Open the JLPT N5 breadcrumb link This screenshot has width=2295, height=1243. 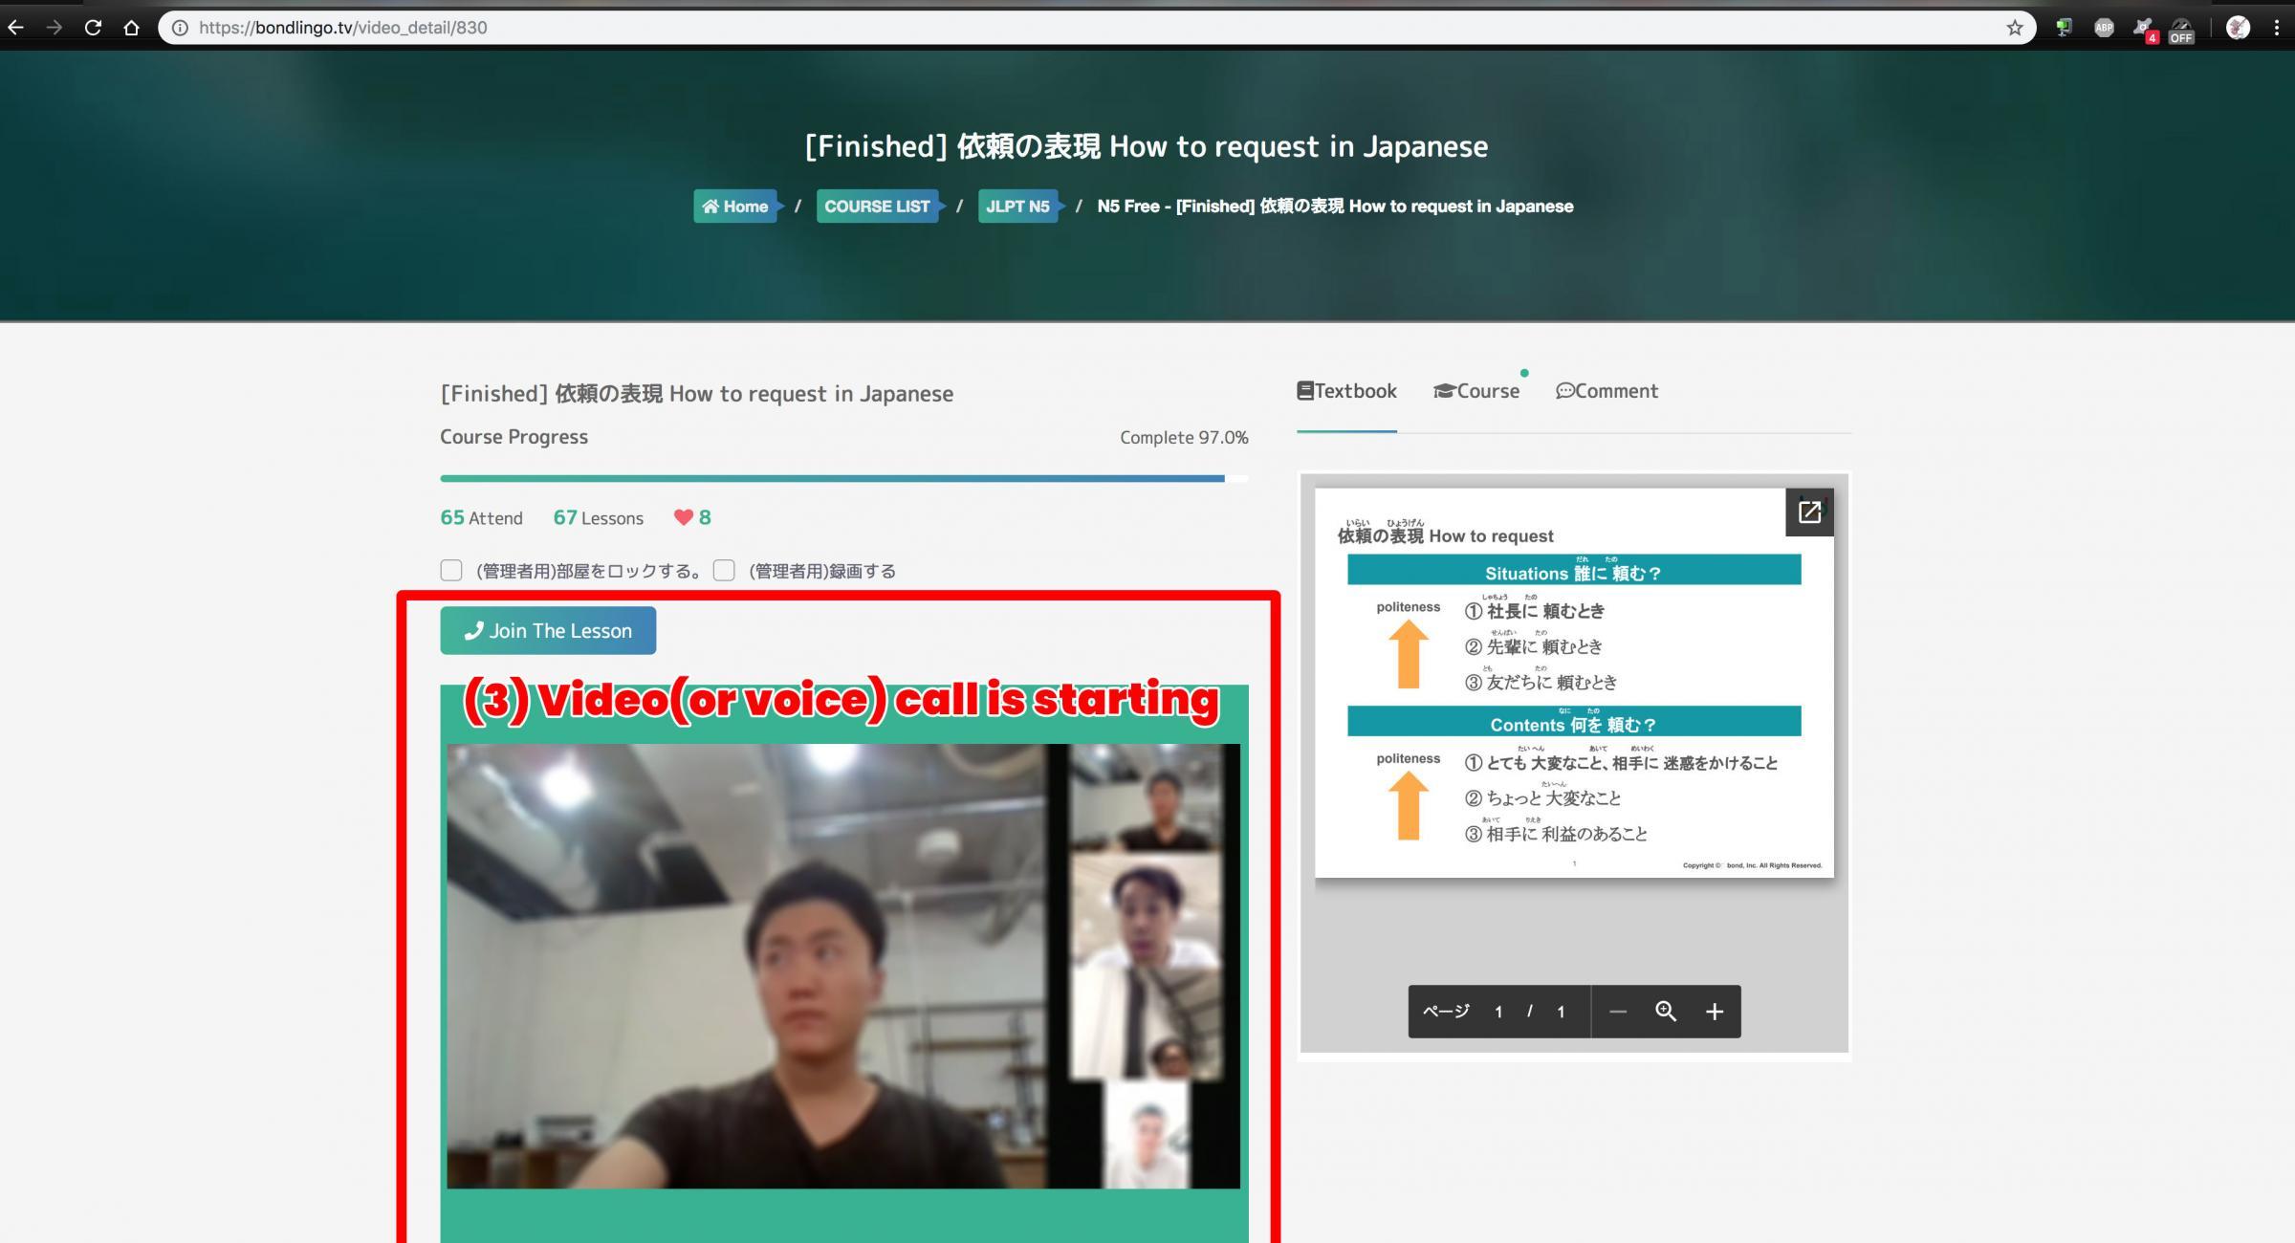click(x=1017, y=207)
